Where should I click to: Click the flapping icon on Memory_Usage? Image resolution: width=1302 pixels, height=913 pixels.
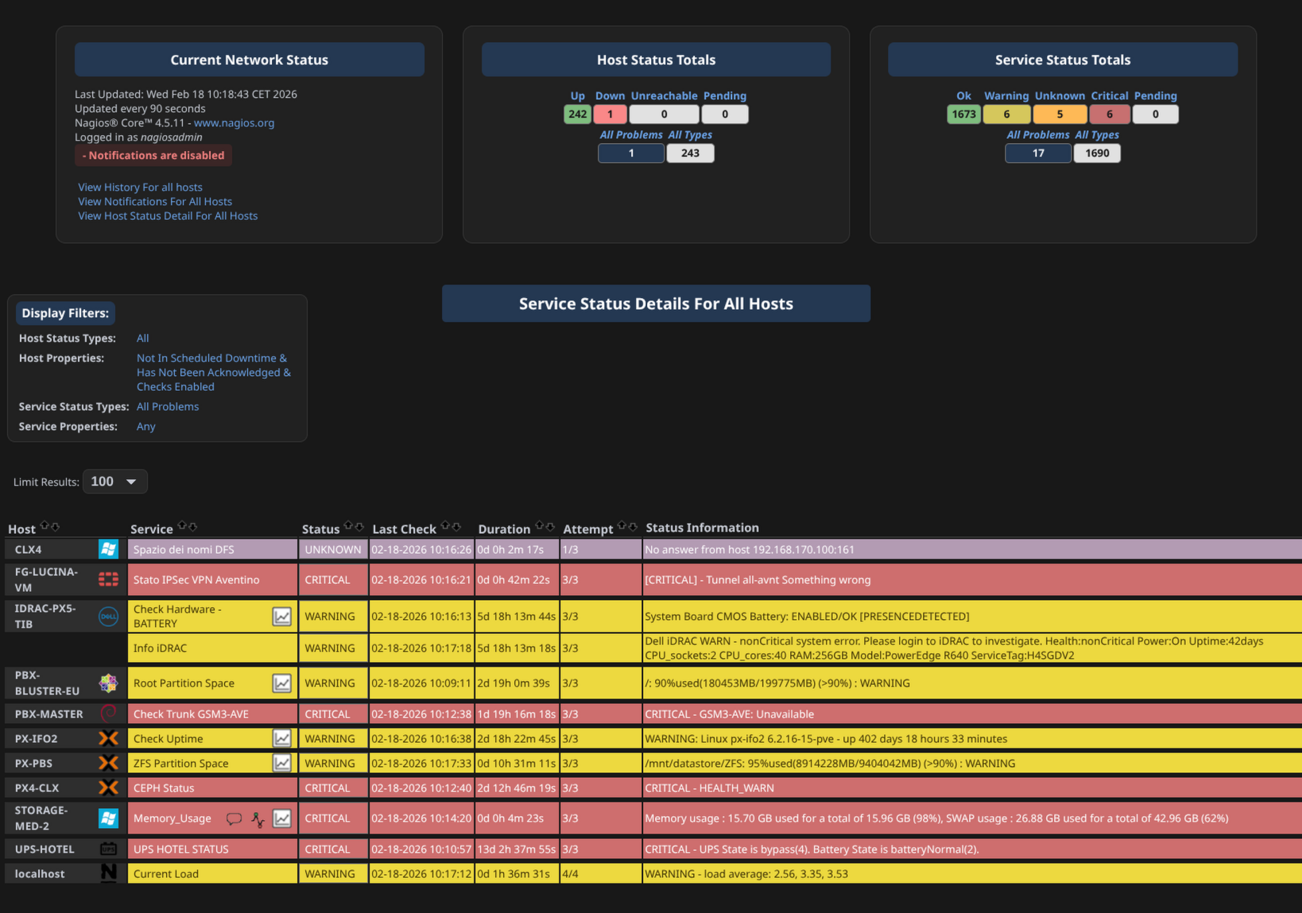click(258, 818)
